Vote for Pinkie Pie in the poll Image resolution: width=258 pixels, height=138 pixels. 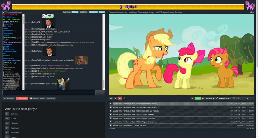click(x=7, y=133)
